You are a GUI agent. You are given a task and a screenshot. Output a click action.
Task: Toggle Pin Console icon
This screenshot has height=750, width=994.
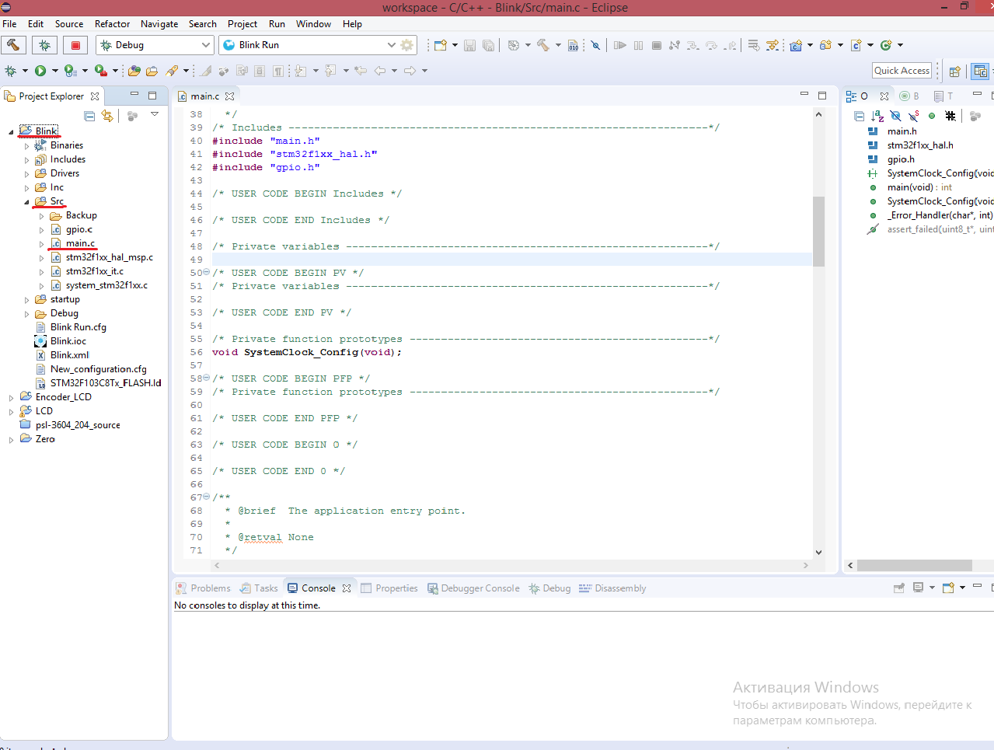coord(899,588)
